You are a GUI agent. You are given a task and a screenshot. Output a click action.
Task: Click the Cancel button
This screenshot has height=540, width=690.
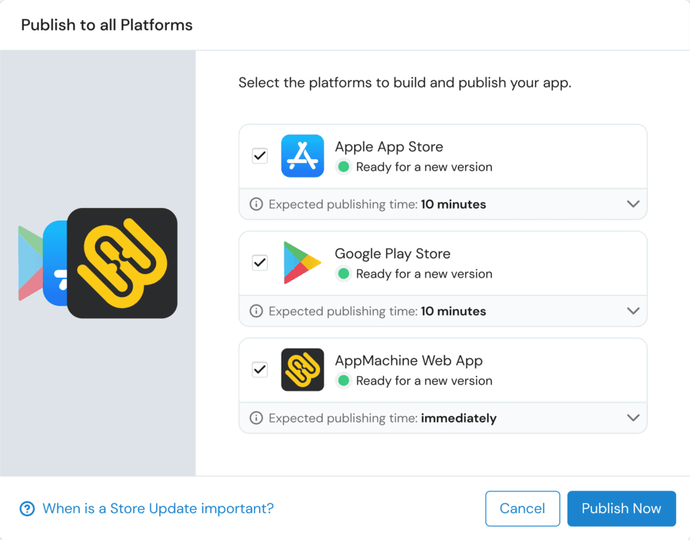[x=522, y=508]
